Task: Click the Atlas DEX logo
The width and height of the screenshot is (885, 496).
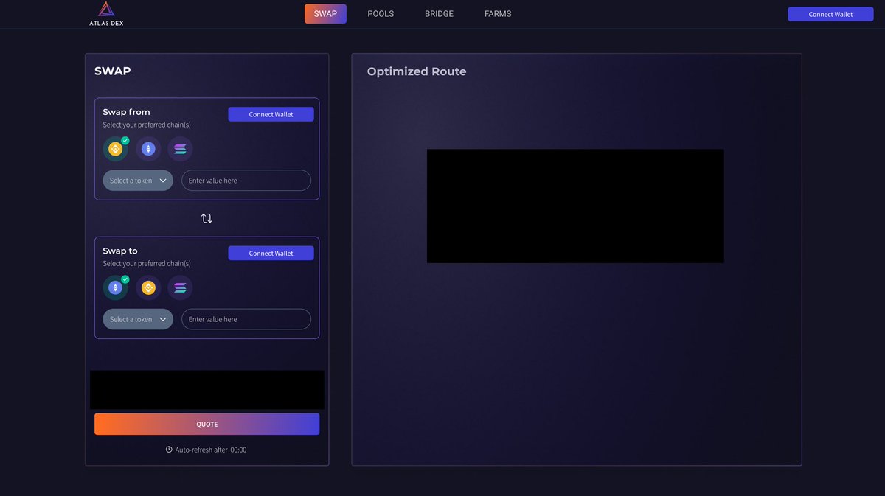Action: point(106,14)
